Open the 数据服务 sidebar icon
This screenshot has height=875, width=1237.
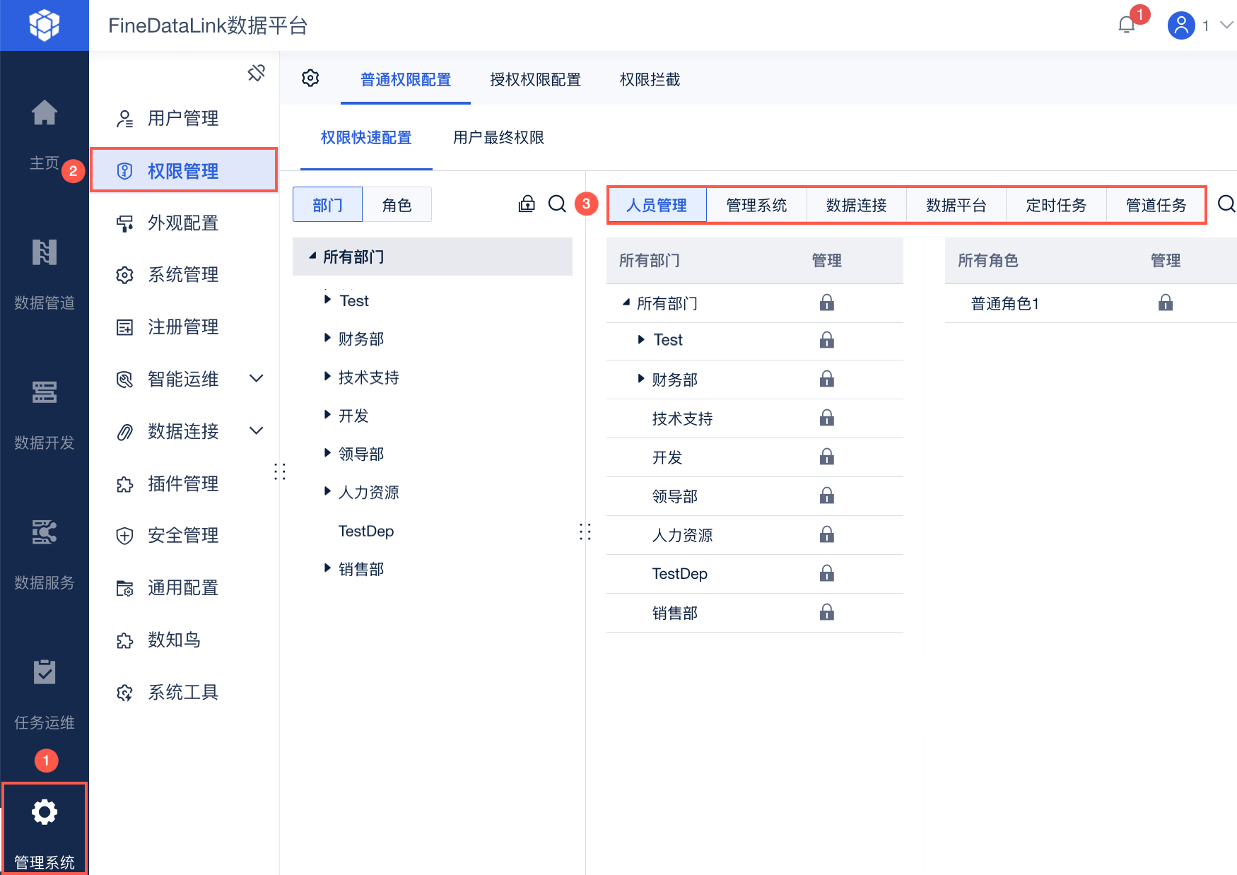(44, 532)
